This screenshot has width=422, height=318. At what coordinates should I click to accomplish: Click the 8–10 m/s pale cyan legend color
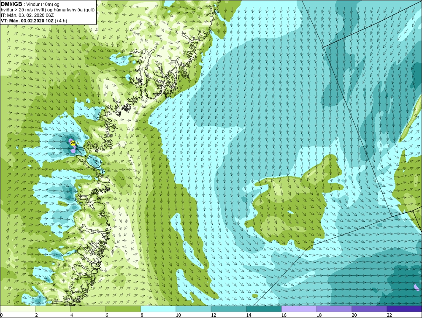coord(158,309)
